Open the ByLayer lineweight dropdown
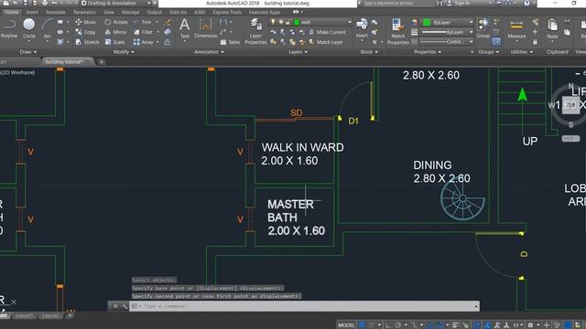The height and width of the screenshot is (329, 586). click(447, 32)
